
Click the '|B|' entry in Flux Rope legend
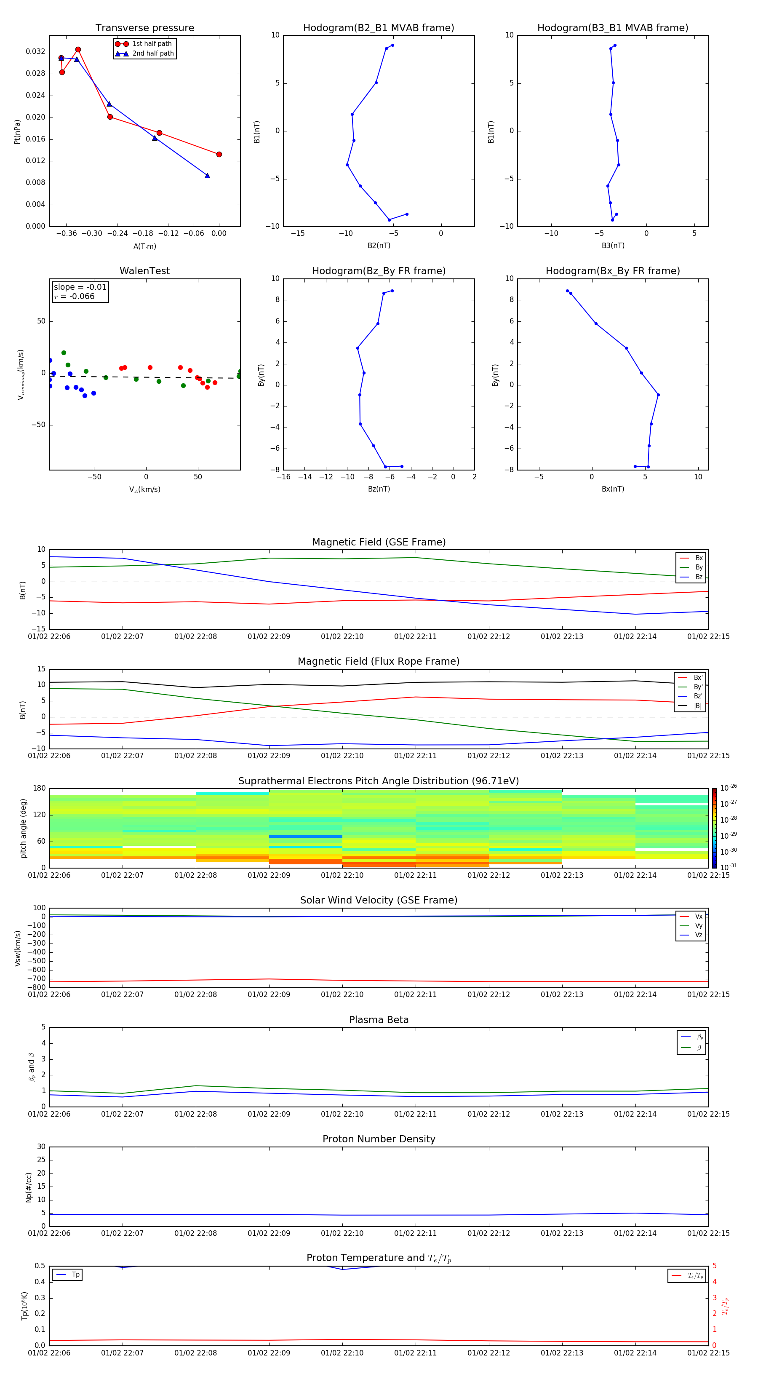pos(690,706)
